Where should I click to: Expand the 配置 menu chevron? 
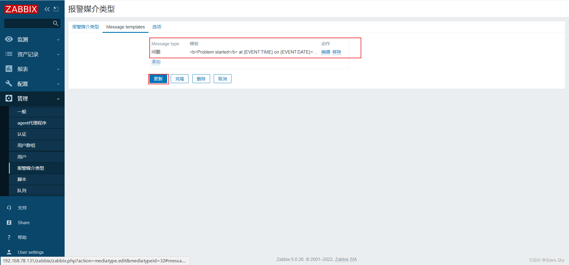58,84
